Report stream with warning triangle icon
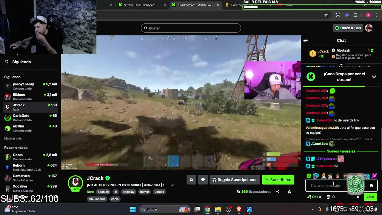The height and width of the screenshot is (215, 382). pos(289,192)
